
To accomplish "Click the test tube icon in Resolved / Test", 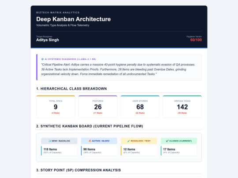I will click(129, 141).
